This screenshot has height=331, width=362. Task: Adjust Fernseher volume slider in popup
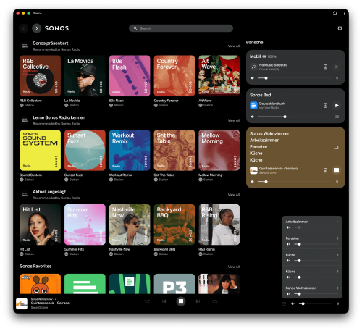pos(316,244)
